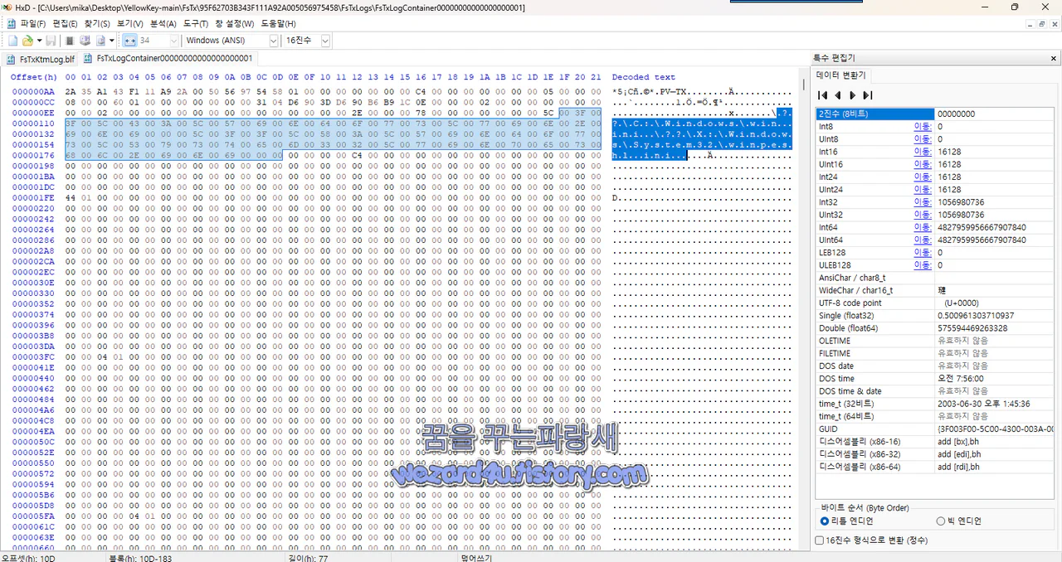
Task: Click the 이동 link for Int32
Action: click(x=922, y=202)
